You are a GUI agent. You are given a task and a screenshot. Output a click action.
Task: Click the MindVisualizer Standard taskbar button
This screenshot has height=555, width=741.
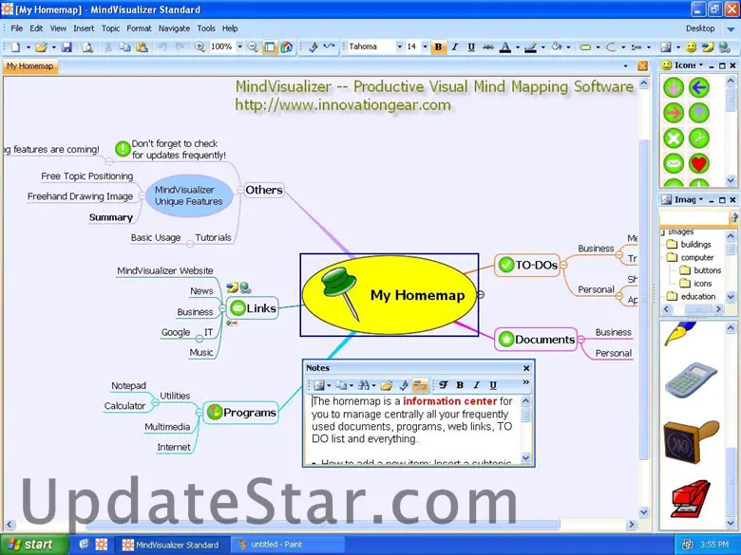click(x=171, y=545)
